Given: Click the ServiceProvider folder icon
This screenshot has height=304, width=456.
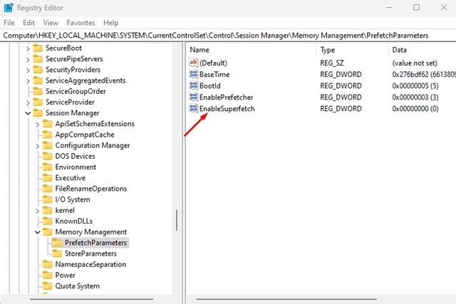Looking at the screenshot, I should 38,102.
